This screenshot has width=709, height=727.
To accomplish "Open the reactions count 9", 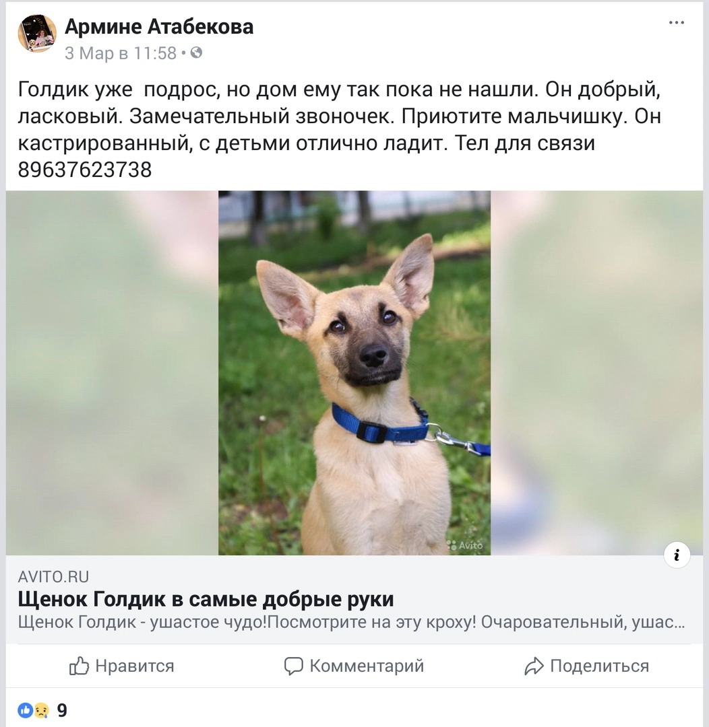I will click(x=62, y=710).
